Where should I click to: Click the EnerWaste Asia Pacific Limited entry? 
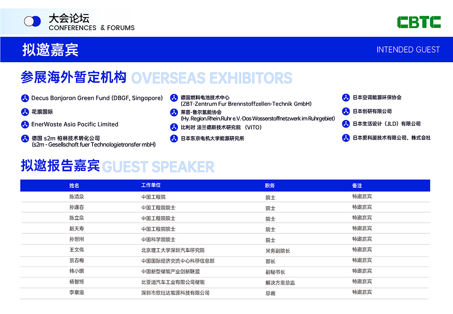pyautogui.click(x=75, y=124)
